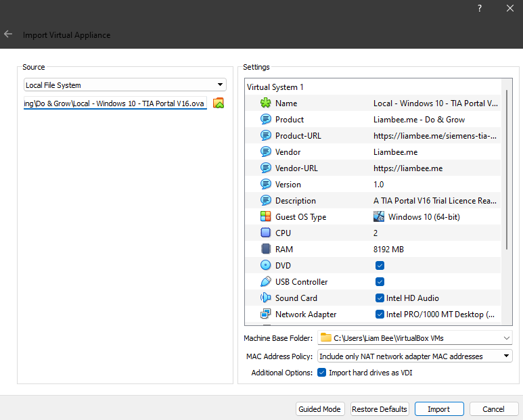
Task: Click the USB Controller icon
Action: tap(265, 282)
